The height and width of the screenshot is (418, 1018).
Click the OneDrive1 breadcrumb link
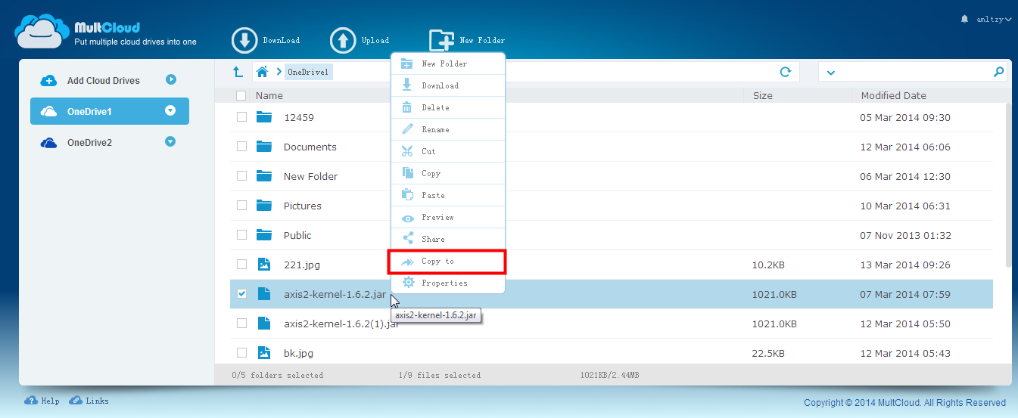point(307,72)
